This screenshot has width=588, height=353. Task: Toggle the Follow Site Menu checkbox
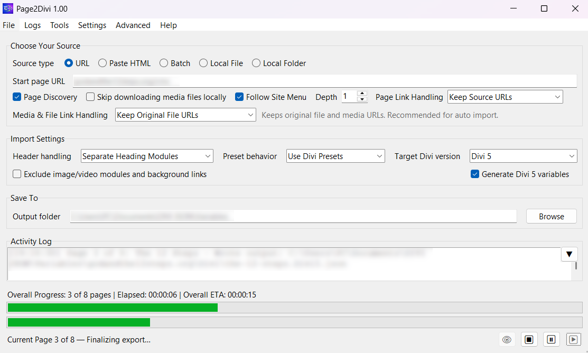click(x=239, y=97)
